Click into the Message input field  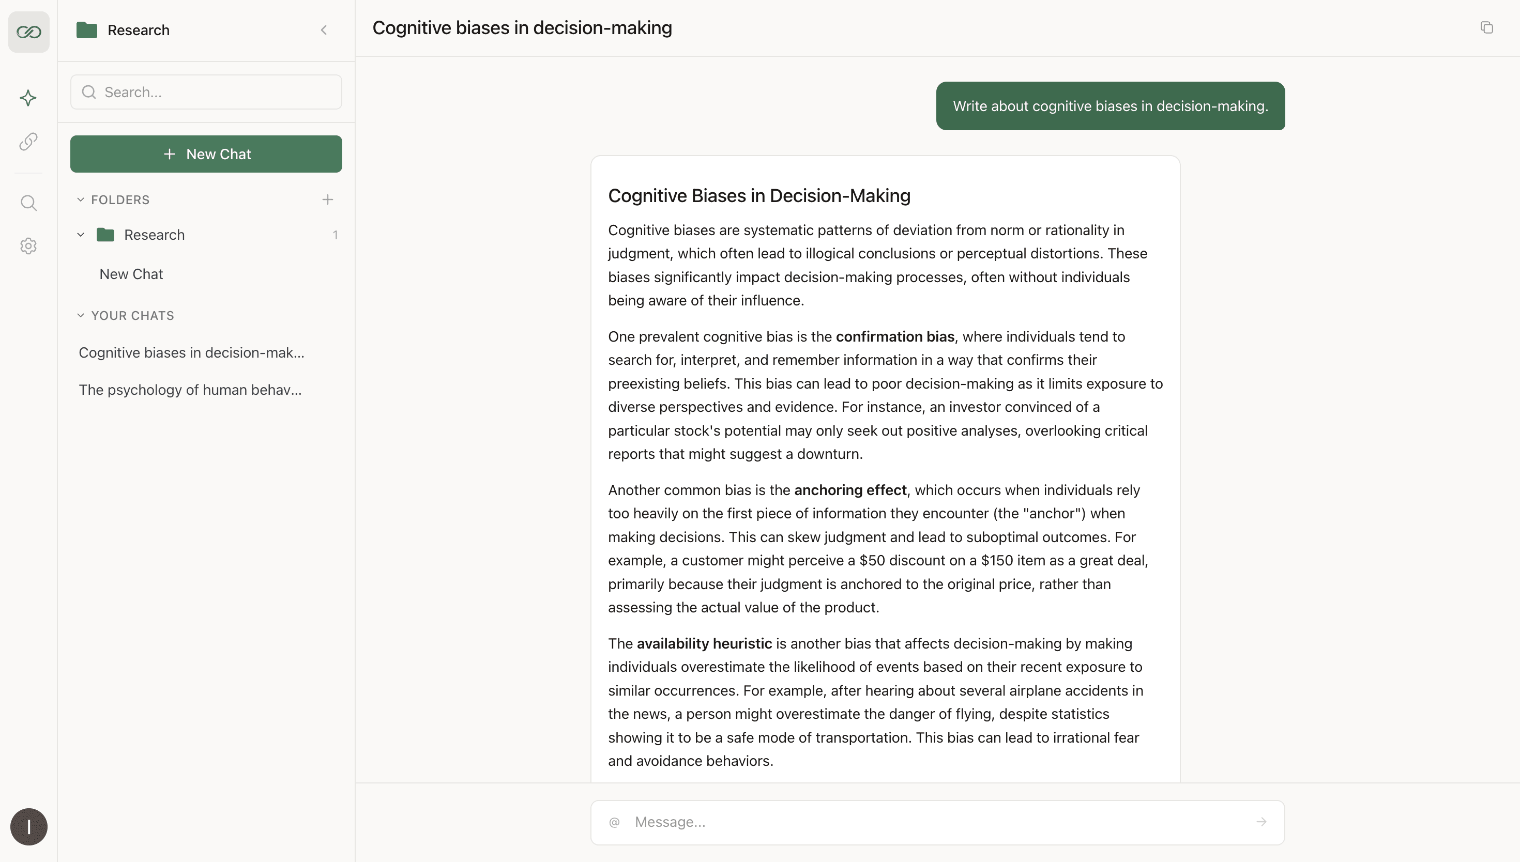point(936,822)
